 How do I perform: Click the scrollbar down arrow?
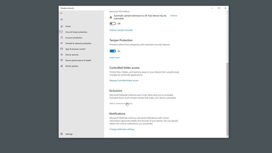[227, 137]
